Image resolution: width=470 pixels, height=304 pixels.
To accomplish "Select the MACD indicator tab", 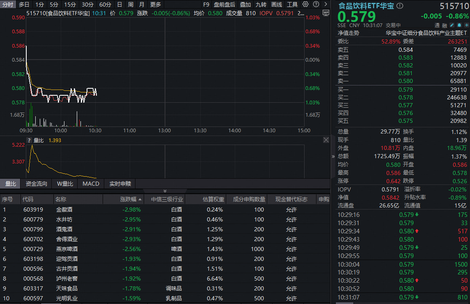I will (x=91, y=184).
